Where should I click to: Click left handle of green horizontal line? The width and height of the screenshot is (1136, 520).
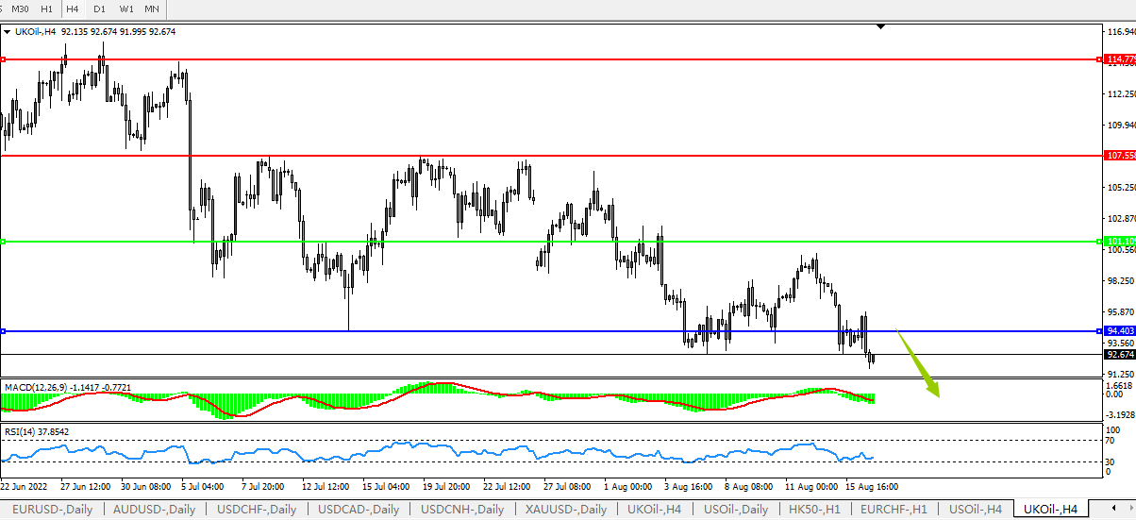(x=4, y=242)
